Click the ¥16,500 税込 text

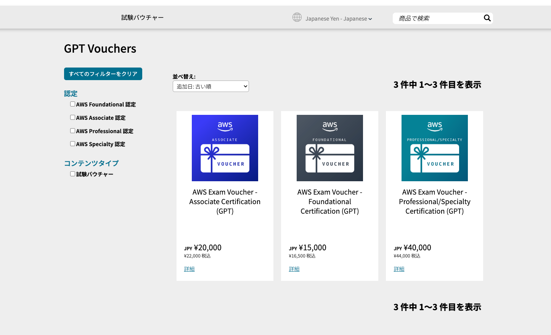click(x=302, y=256)
